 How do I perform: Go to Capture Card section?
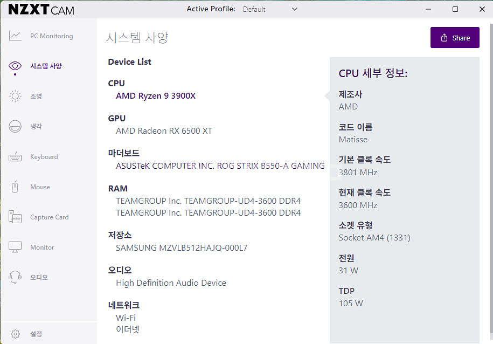point(50,217)
